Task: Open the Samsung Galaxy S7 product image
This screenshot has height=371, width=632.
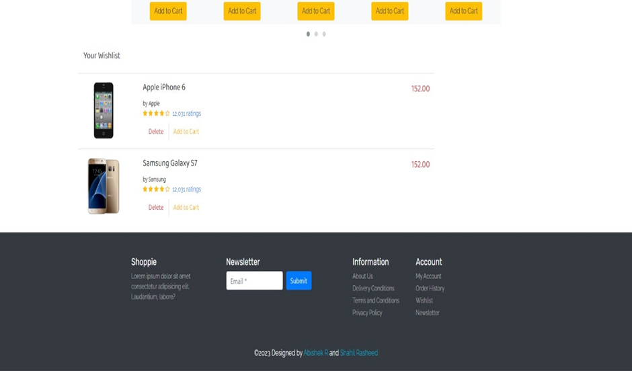Action: 104,185
